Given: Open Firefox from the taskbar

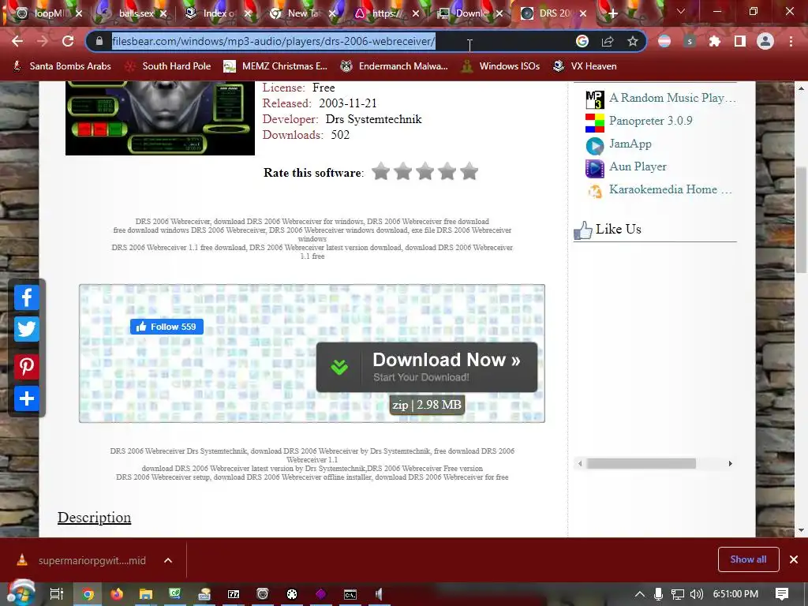Looking at the screenshot, I should tap(117, 594).
